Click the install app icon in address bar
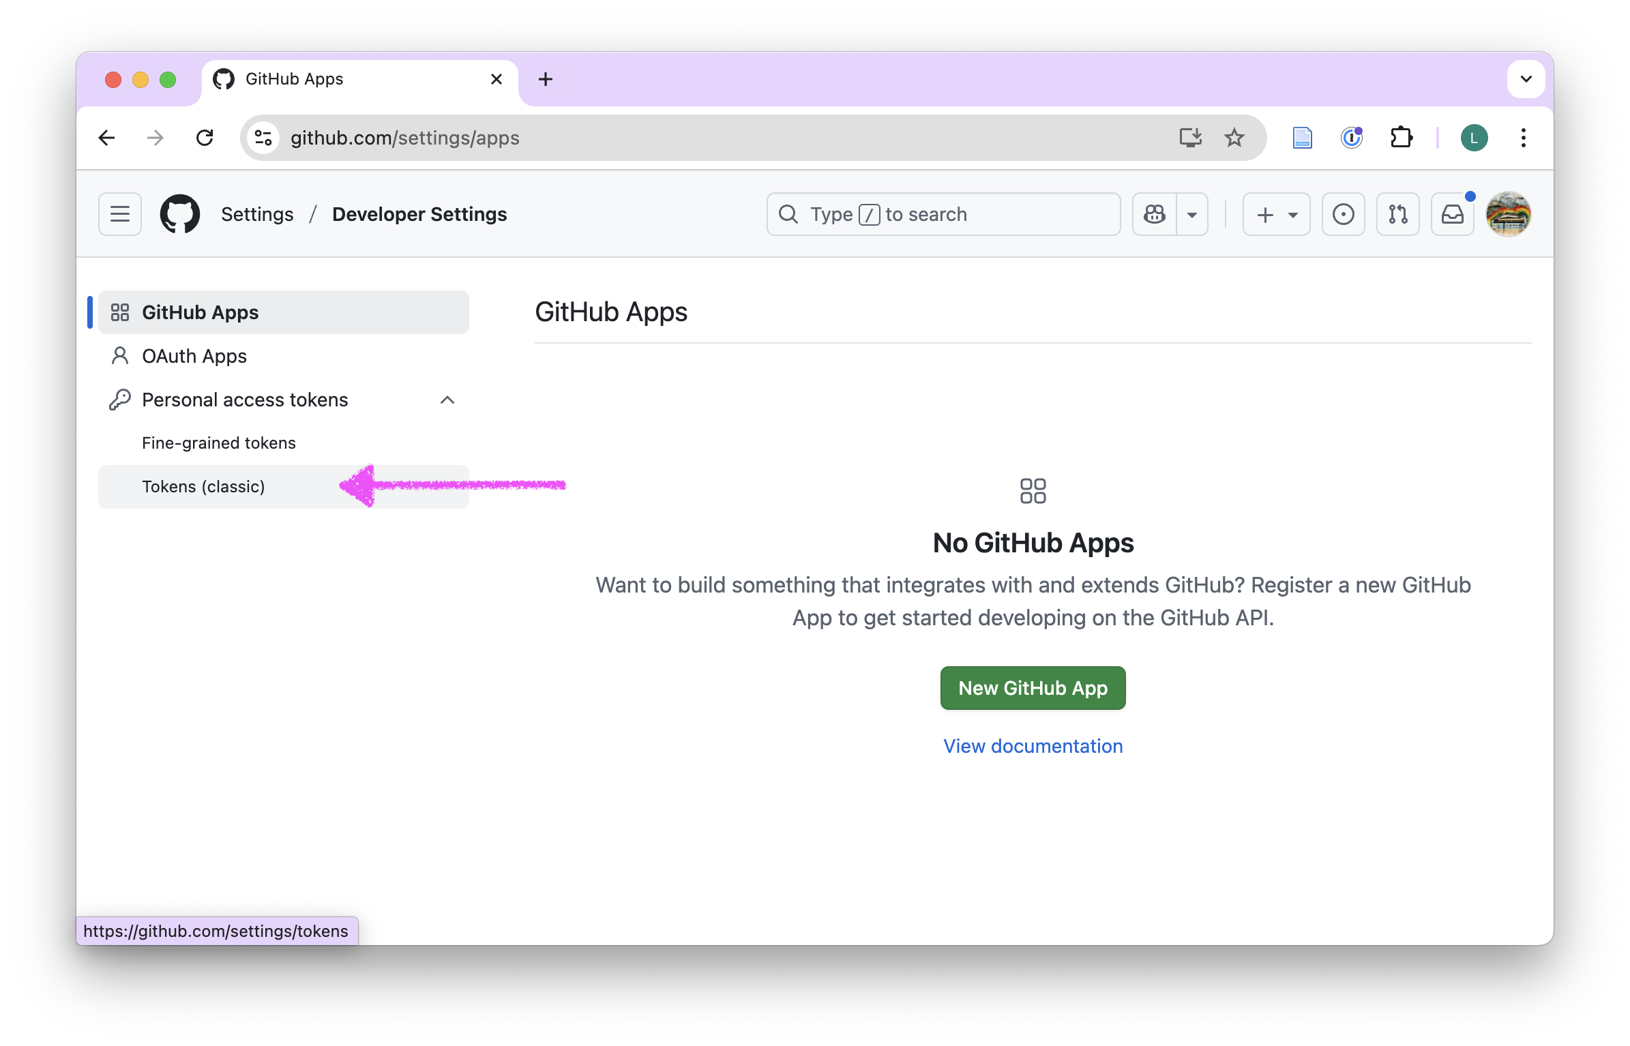Image resolution: width=1630 pixels, height=1046 pixels. [x=1190, y=138]
